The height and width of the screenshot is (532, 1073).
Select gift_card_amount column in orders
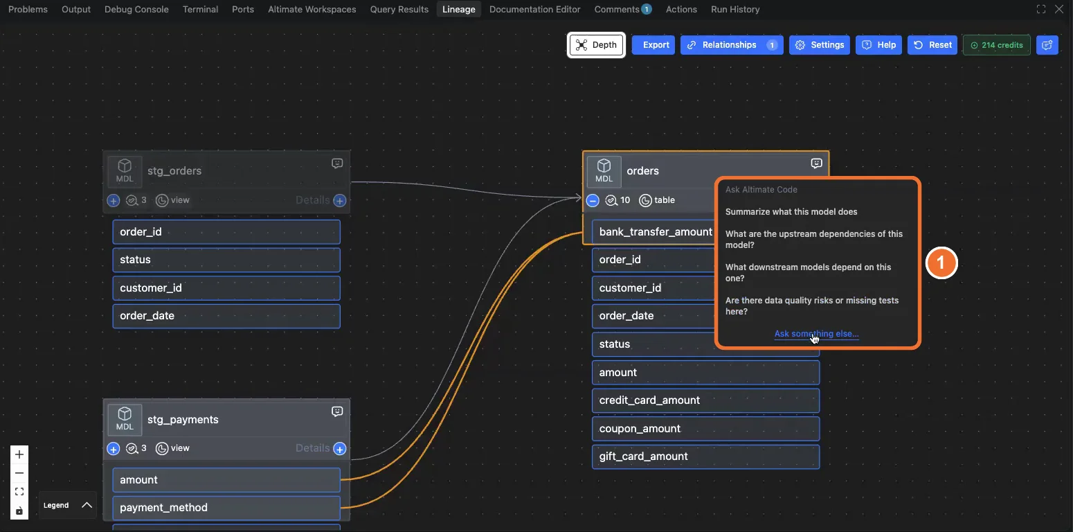(705, 456)
